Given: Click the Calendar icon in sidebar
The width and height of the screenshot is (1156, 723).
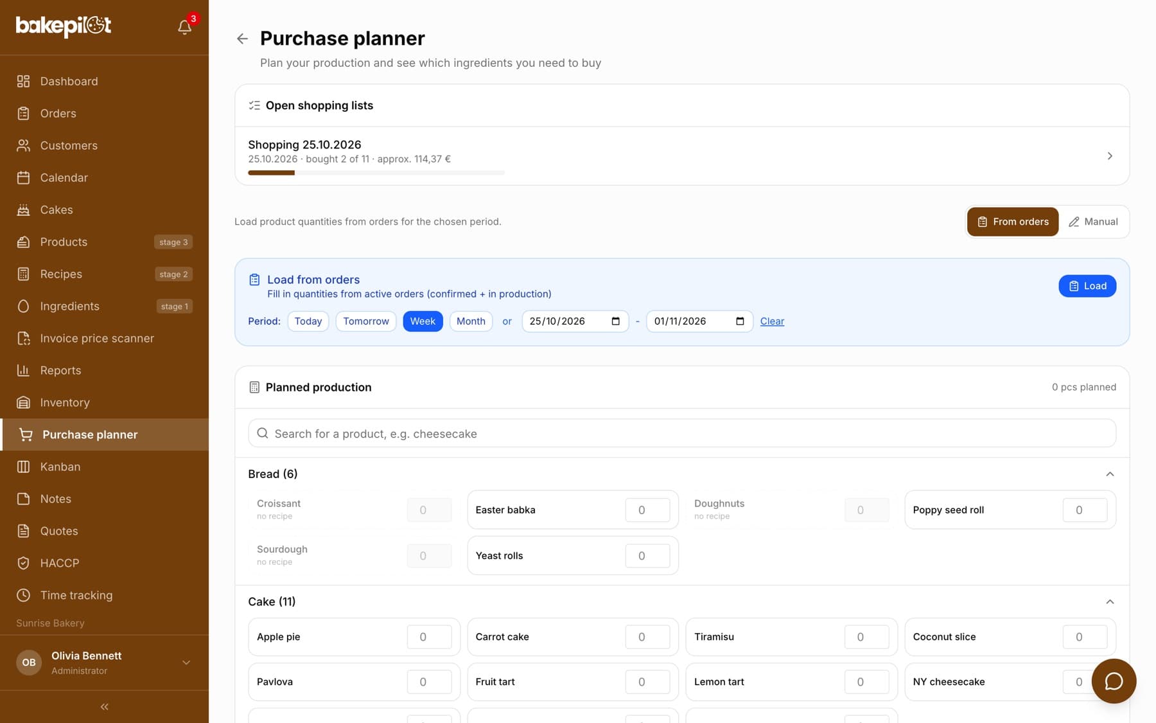Looking at the screenshot, I should click(x=23, y=177).
